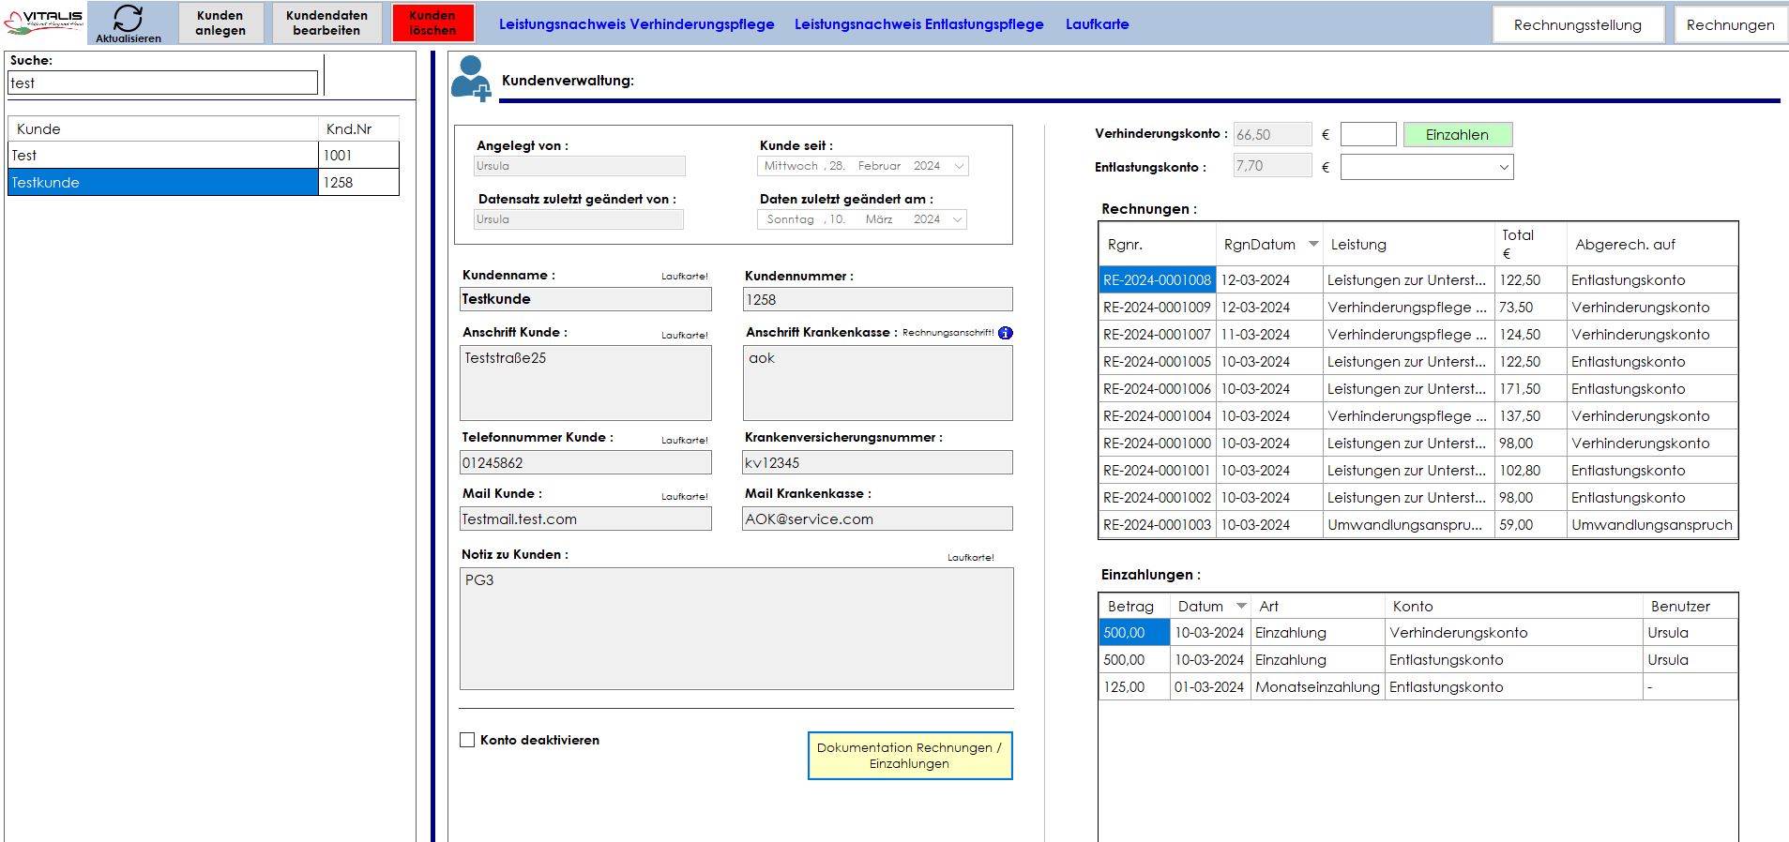Click the Betrag column header
This screenshot has width=1789, height=842.
click(x=1134, y=607)
